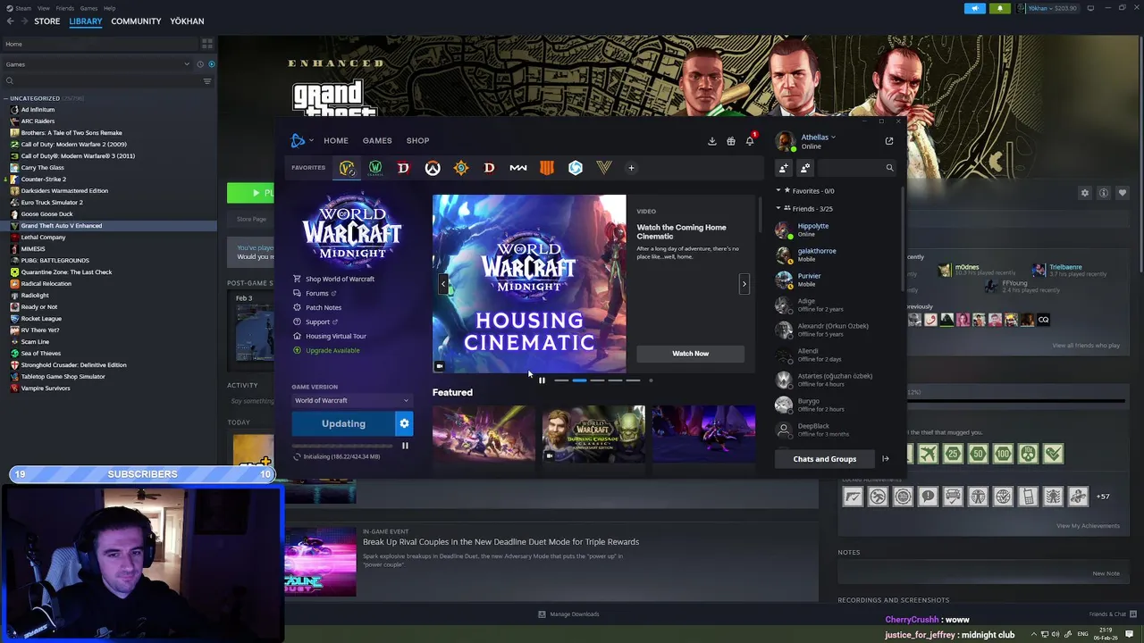Add a game to favorites with plus icon
Image resolution: width=1144 pixels, height=643 pixels.
631,168
